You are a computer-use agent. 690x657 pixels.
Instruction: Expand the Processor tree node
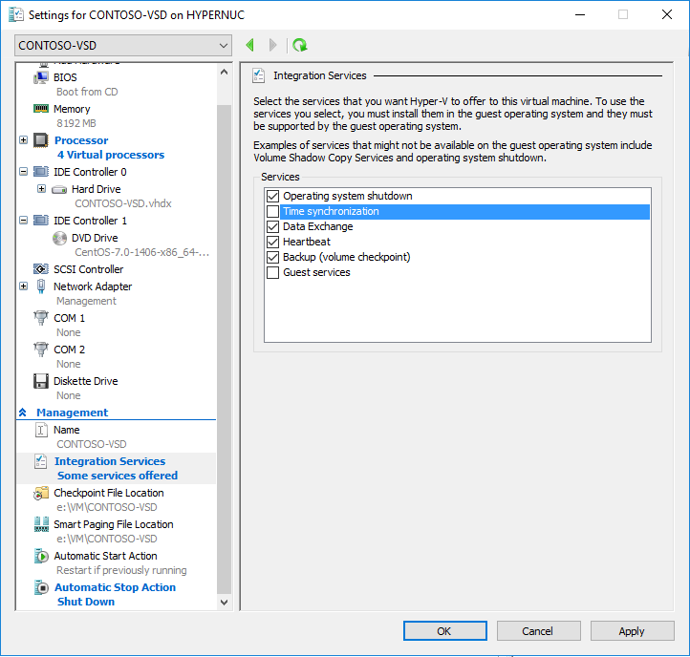tap(23, 140)
